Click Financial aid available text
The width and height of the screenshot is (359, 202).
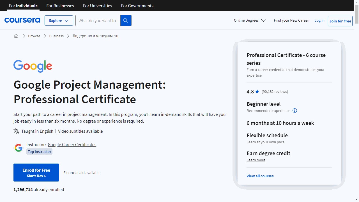point(82,173)
